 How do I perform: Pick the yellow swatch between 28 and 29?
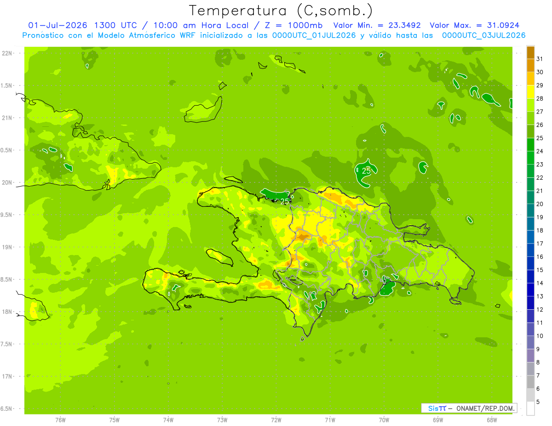click(530, 92)
